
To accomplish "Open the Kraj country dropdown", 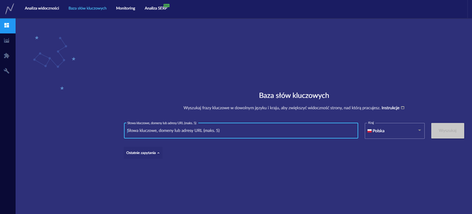I will [x=394, y=130].
